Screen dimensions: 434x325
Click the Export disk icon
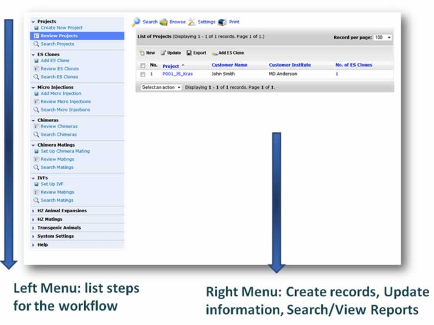point(189,53)
